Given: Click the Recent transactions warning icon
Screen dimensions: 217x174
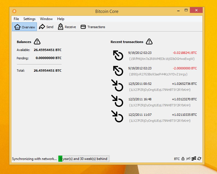Looking at the screenshot, I should click(x=149, y=42).
